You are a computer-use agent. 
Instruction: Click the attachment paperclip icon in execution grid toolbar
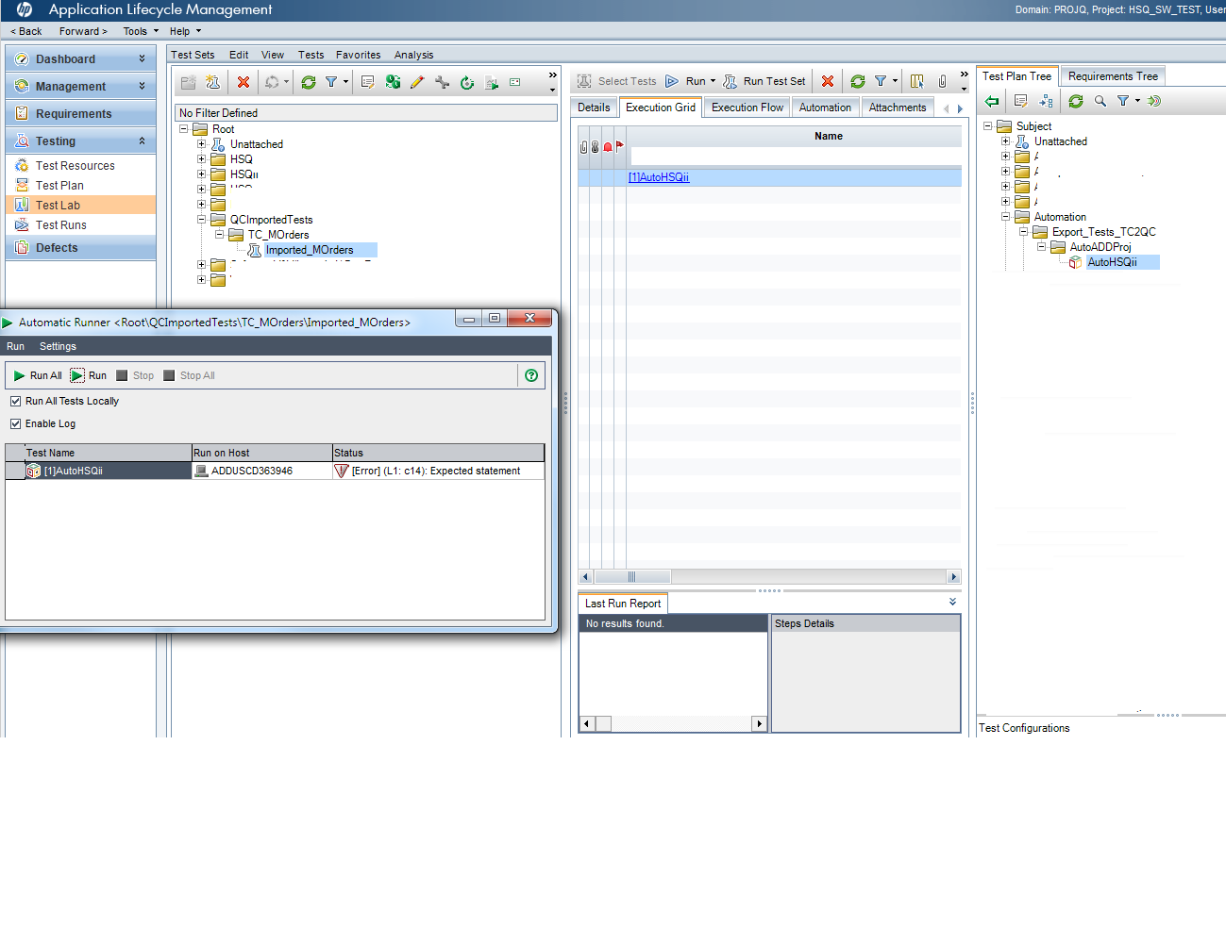[942, 81]
